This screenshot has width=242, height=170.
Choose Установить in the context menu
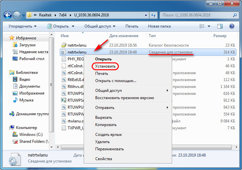(105, 66)
